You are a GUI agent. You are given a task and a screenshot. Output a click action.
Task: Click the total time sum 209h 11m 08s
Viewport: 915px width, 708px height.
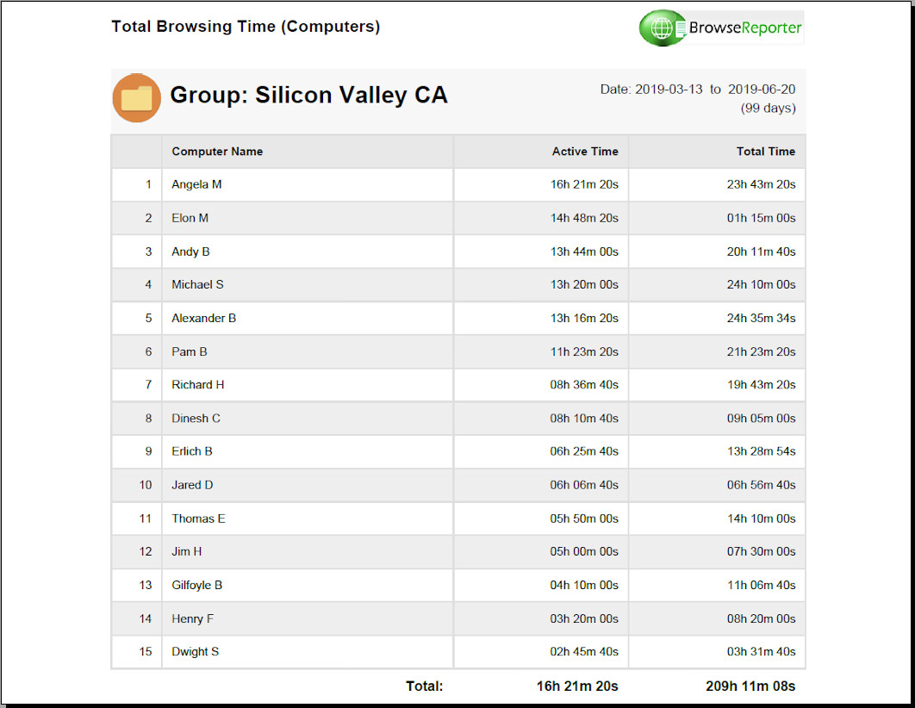[x=750, y=686]
